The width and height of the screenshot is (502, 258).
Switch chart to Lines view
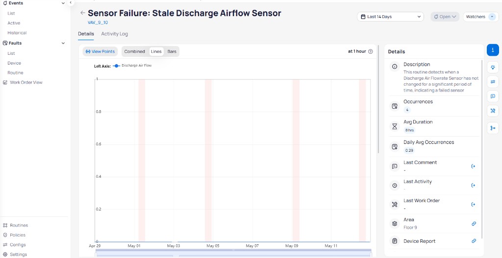(156, 51)
